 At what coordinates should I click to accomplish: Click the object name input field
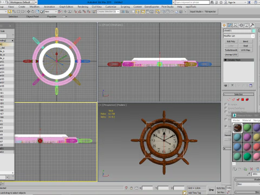pyautogui.click(x=237, y=31)
